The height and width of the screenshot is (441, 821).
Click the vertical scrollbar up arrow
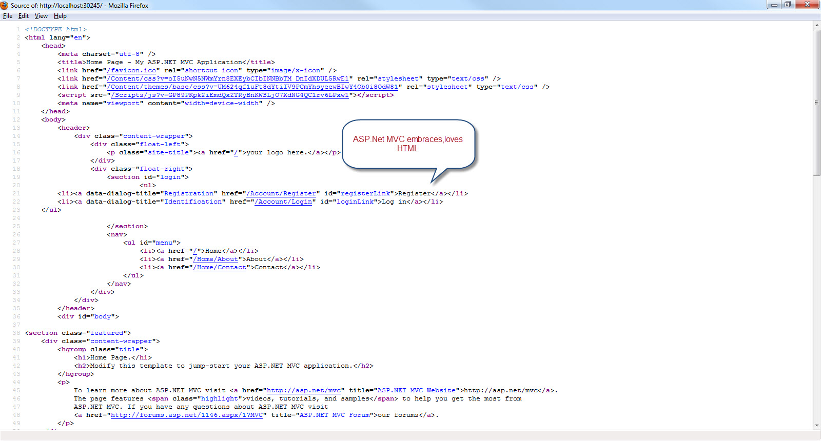coord(816,25)
